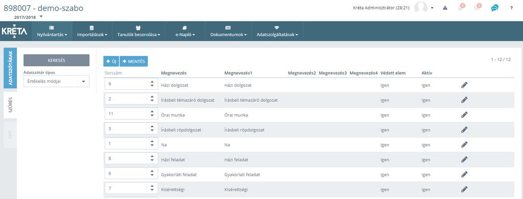
Task: Click the user avatar picture
Action: tap(421, 7)
